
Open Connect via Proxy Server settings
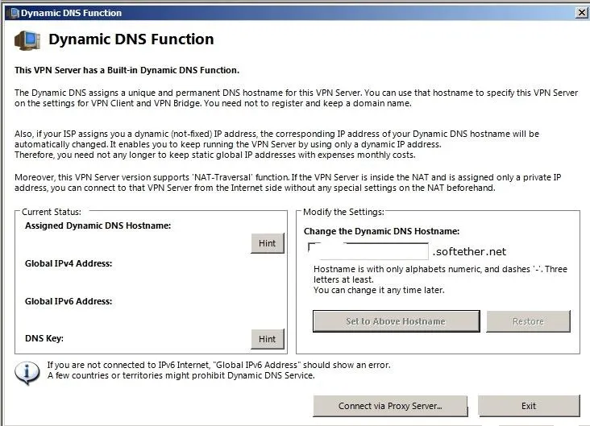click(x=390, y=406)
